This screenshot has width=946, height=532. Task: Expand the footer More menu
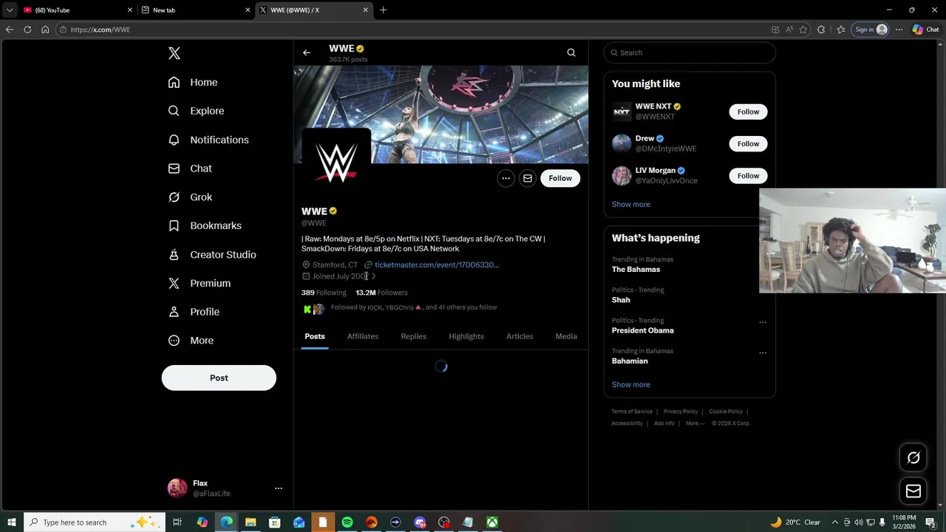click(x=695, y=423)
